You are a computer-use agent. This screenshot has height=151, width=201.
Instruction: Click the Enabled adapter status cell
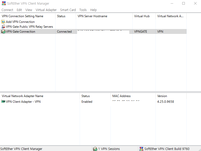click(x=87, y=101)
